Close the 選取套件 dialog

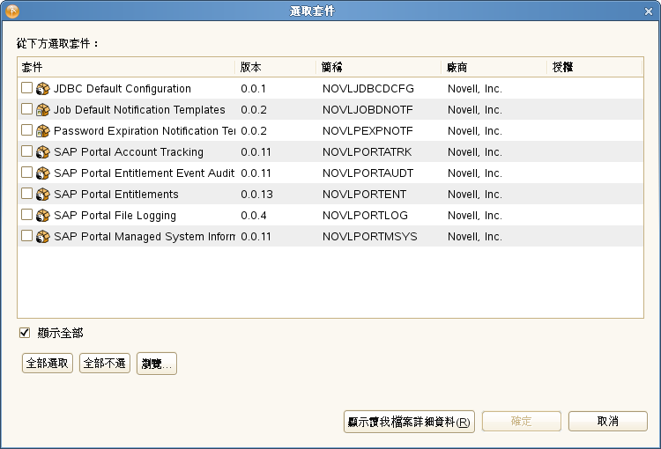coord(649,11)
